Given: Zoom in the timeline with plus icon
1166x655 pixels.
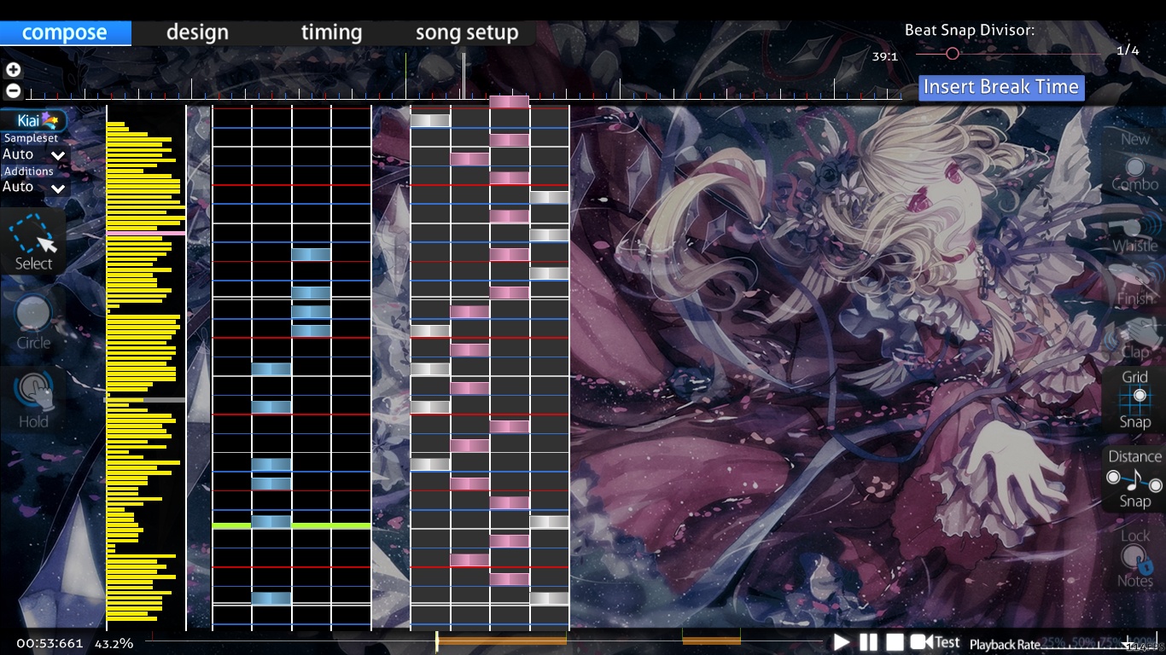Looking at the screenshot, I should [13, 70].
